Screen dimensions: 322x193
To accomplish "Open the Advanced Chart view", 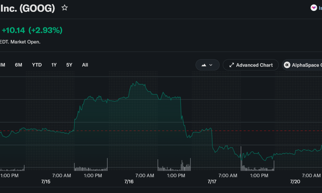I will coord(251,65).
